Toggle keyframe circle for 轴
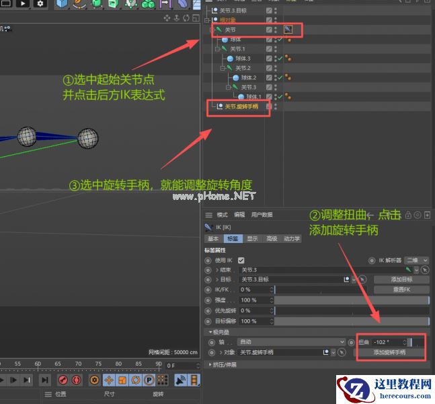Image resolution: width=435 pixels, height=404 pixels. (212, 342)
